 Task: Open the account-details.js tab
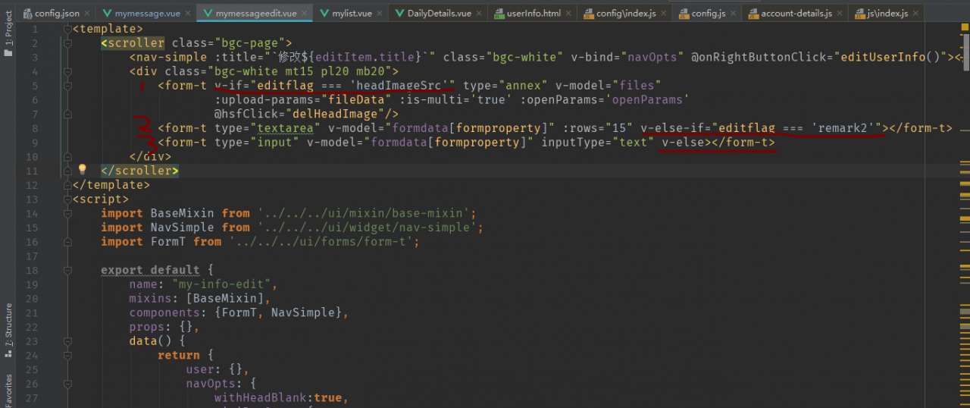click(x=796, y=14)
